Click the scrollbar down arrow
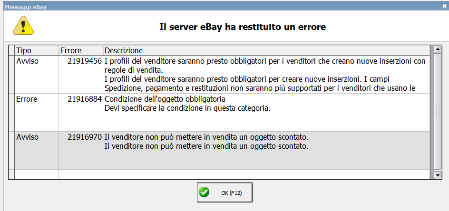The height and width of the screenshot is (211, 449). [x=437, y=175]
